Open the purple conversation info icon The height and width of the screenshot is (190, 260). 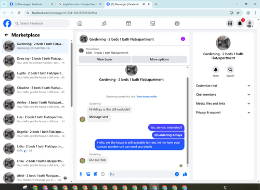tap(183, 39)
